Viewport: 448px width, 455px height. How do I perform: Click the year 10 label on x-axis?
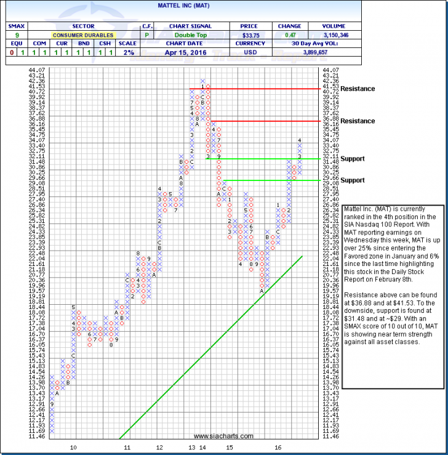click(74, 447)
